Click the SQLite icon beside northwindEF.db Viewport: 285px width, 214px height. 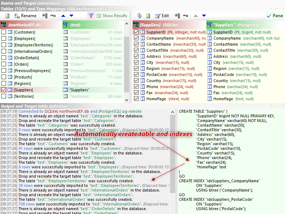click(x=4, y=25)
